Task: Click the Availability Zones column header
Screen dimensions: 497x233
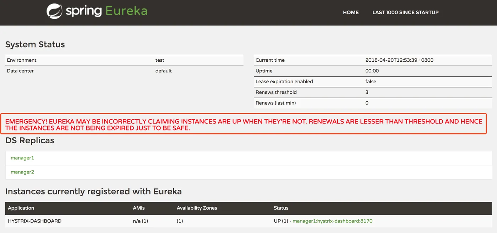Action: pos(197,208)
